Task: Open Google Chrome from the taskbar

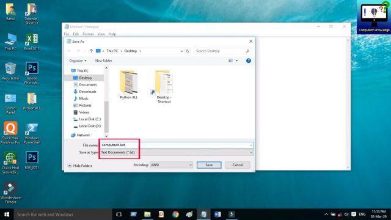Action: (175, 215)
